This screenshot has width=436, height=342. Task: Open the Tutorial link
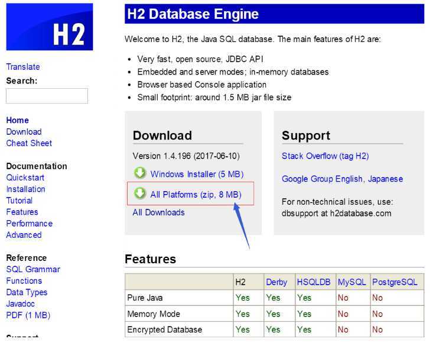19,201
